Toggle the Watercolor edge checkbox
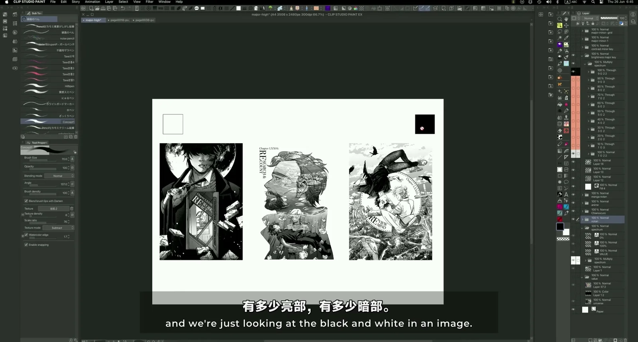 pyautogui.click(x=26, y=235)
